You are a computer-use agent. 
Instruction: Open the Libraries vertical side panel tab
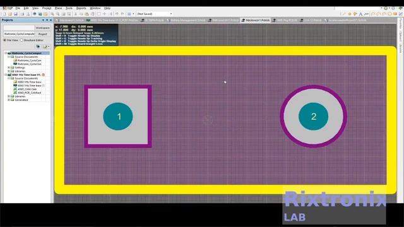click(401, 49)
